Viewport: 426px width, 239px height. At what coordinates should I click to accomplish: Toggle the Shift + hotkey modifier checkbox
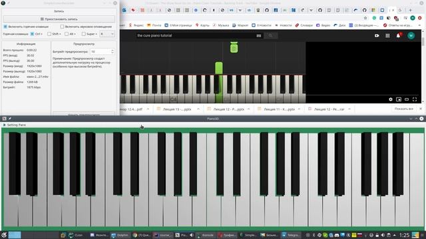pos(49,34)
